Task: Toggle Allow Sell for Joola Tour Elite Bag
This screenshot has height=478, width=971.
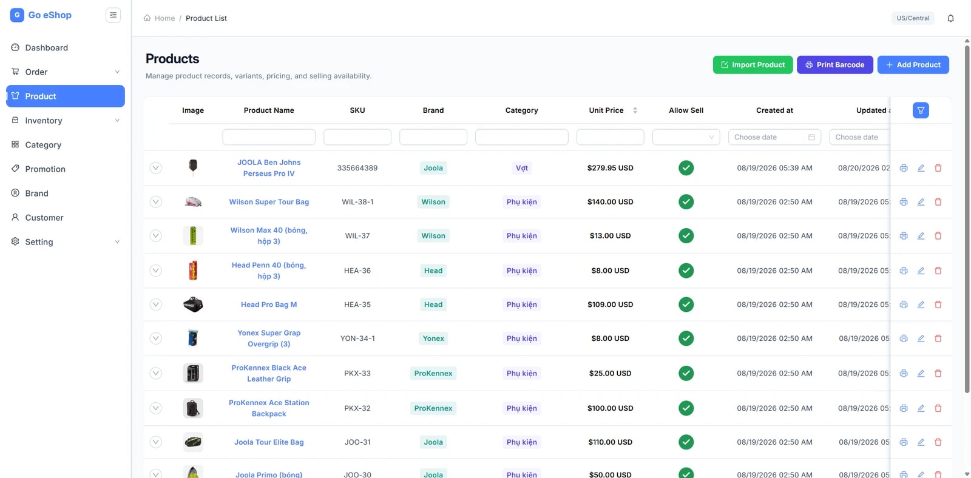Action: pos(686,442)
